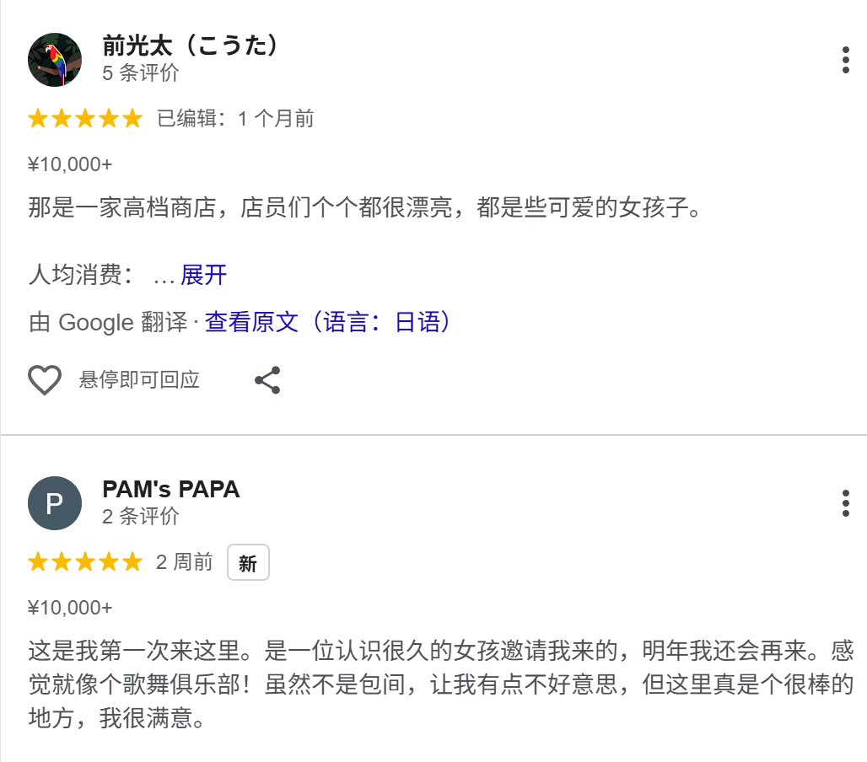Image resolution: width=867 pixels, height=762 pixels.
Task: Click the parrot profile avatar
Action: click(x=55, y=60)
